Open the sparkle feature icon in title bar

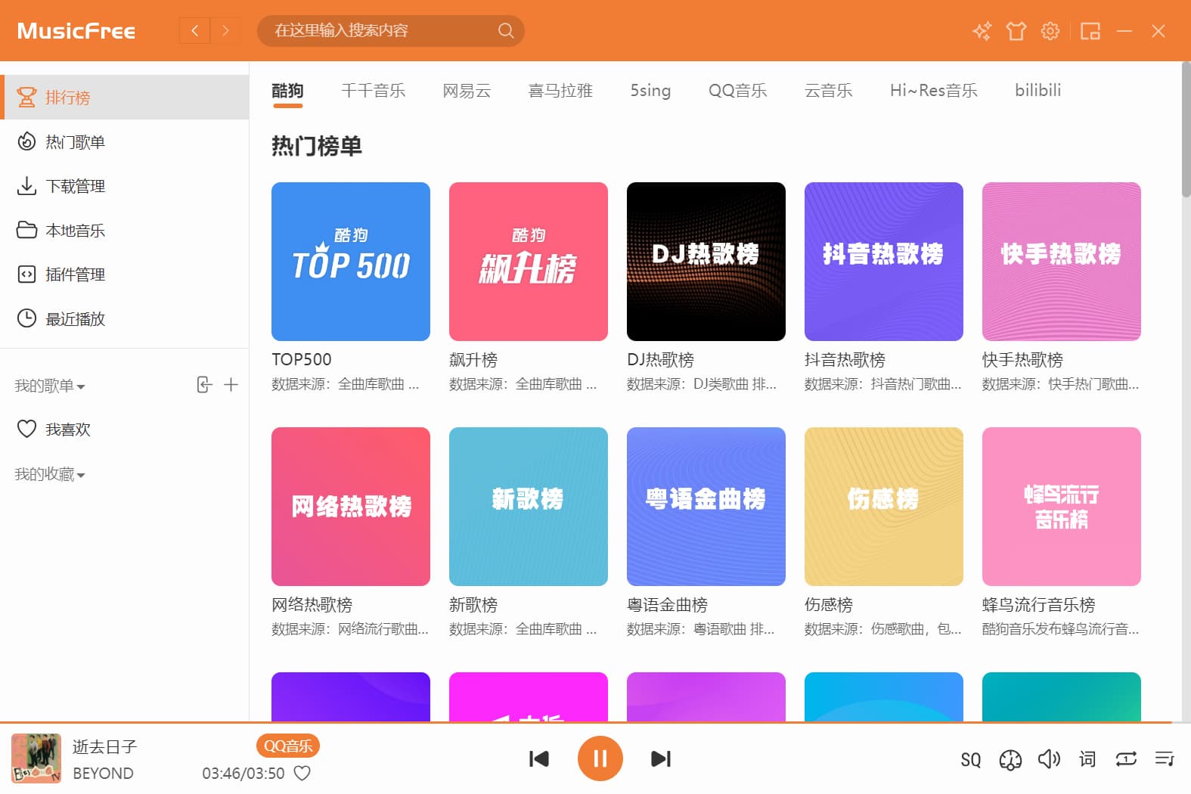pos(982,31)
